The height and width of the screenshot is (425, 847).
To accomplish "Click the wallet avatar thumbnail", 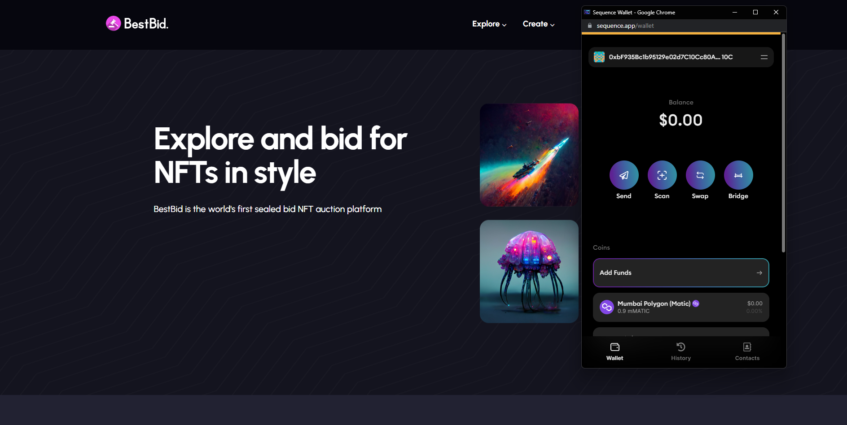I will coord(600,57).
